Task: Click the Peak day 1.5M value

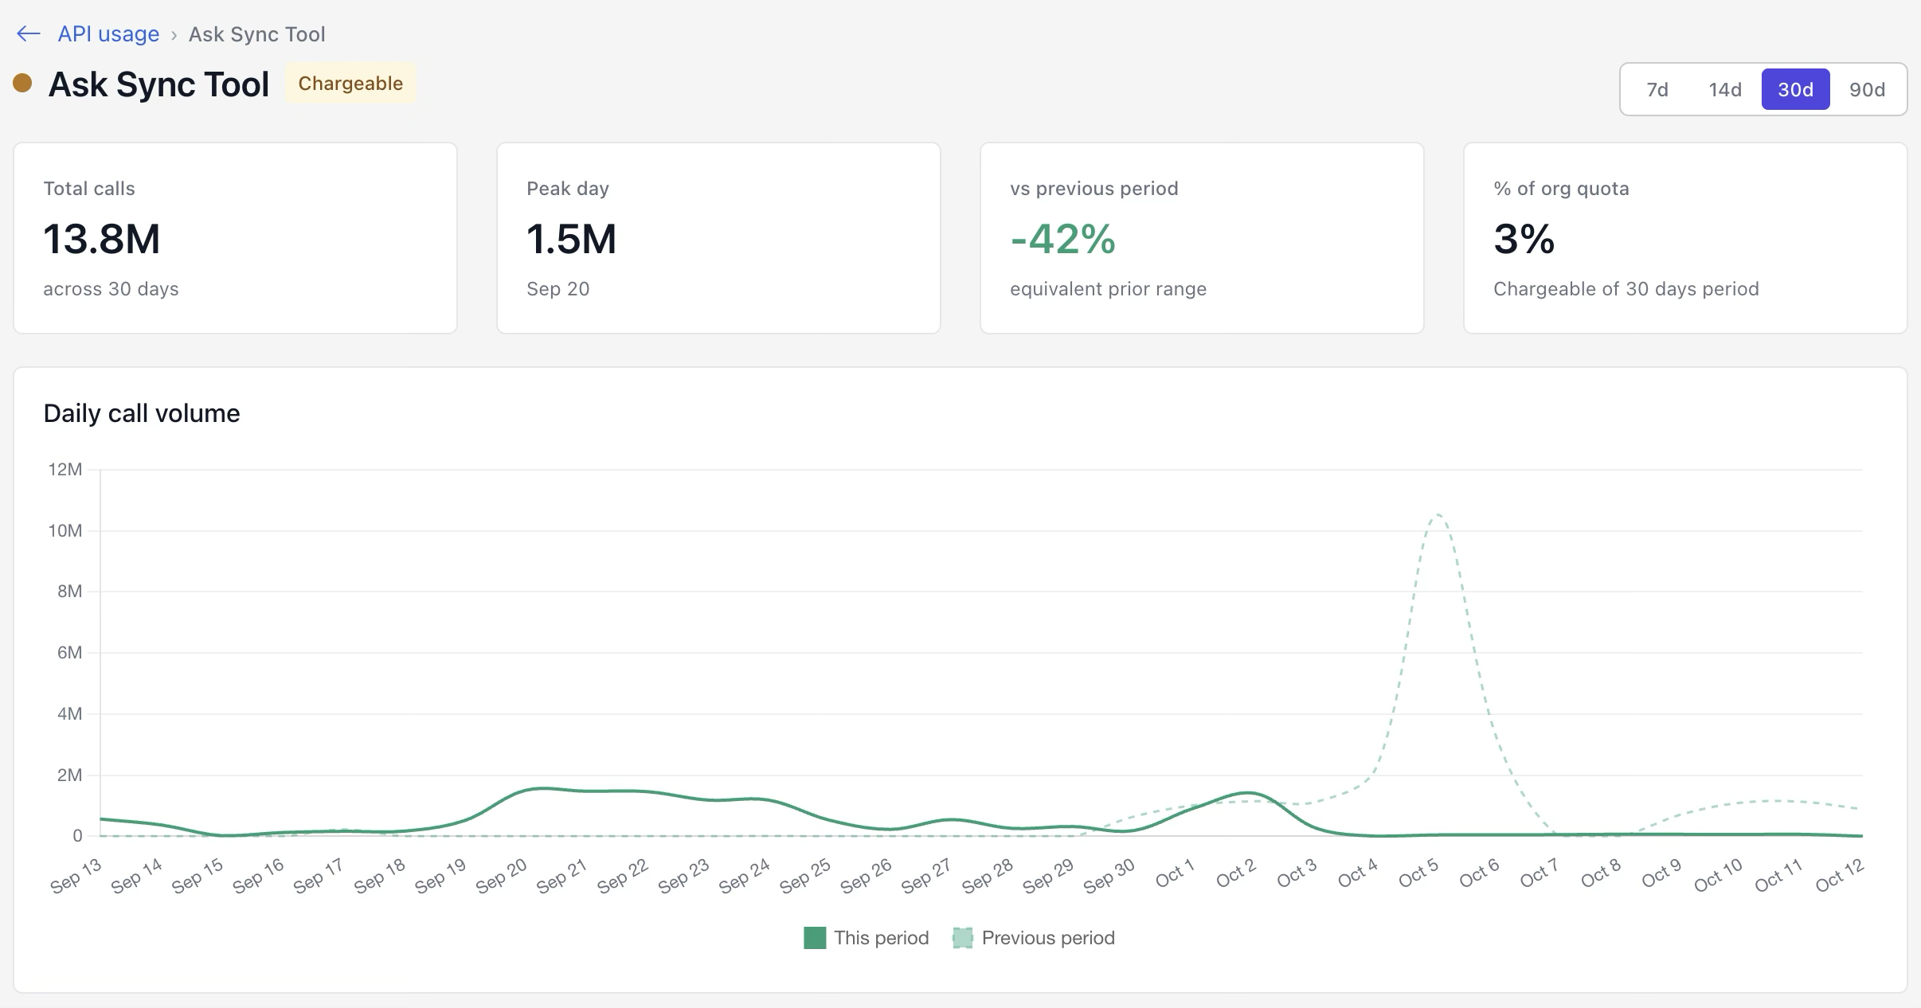Action: point(572,239)
